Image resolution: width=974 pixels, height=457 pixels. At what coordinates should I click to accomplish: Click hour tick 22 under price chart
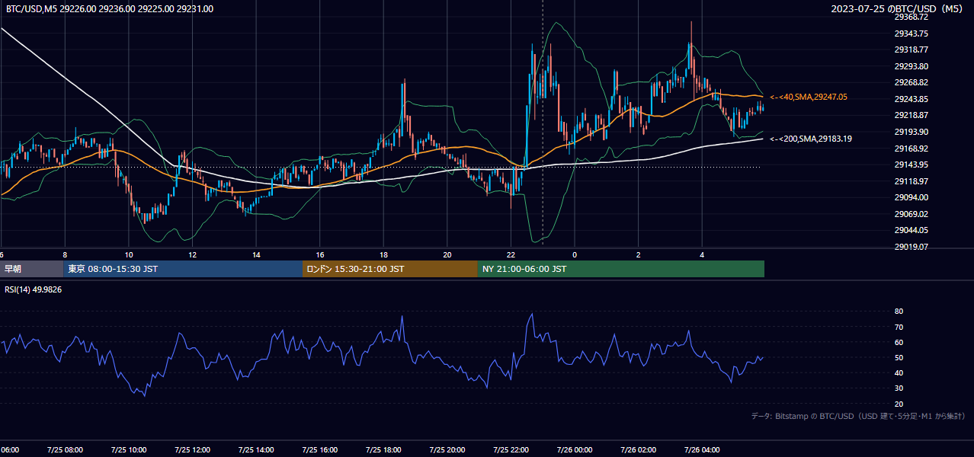[511, 254]
